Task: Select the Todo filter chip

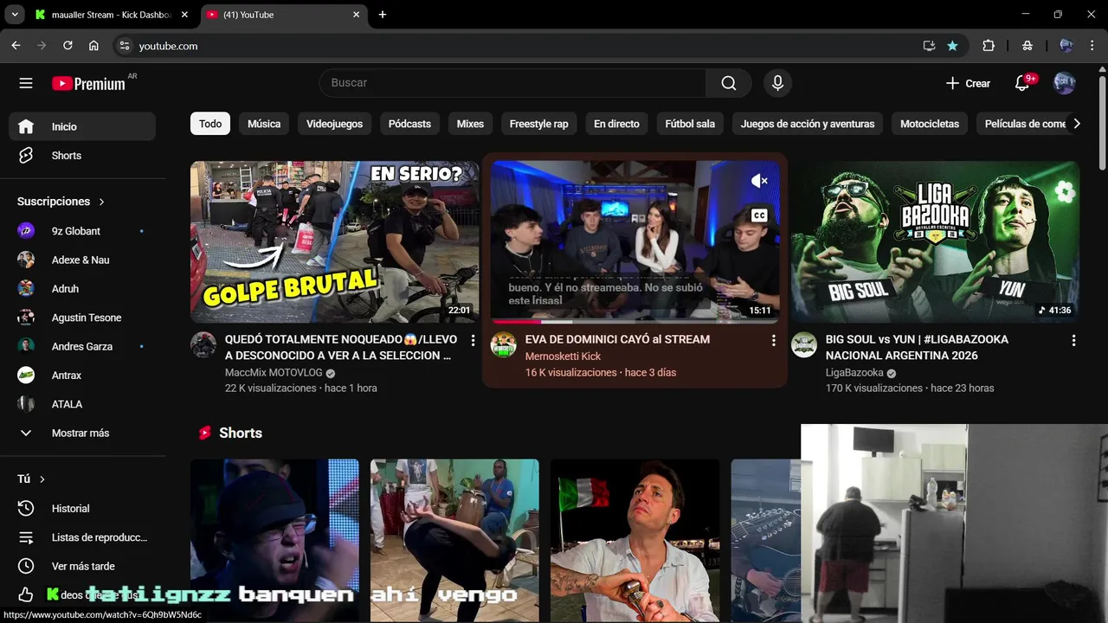Action: pyautogui.click(x=210, y=124)
